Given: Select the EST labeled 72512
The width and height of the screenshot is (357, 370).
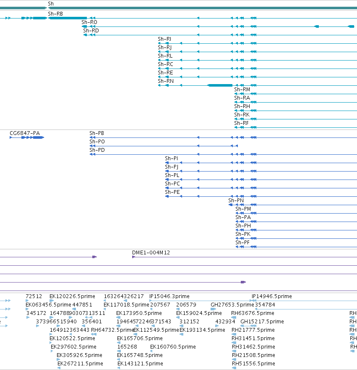Looking at the screenshot, I should coord(34,296).
